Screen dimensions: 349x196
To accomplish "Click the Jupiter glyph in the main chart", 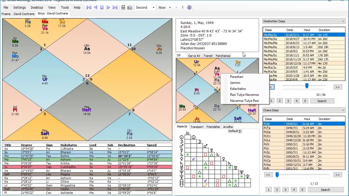I will tap(159, 49).
